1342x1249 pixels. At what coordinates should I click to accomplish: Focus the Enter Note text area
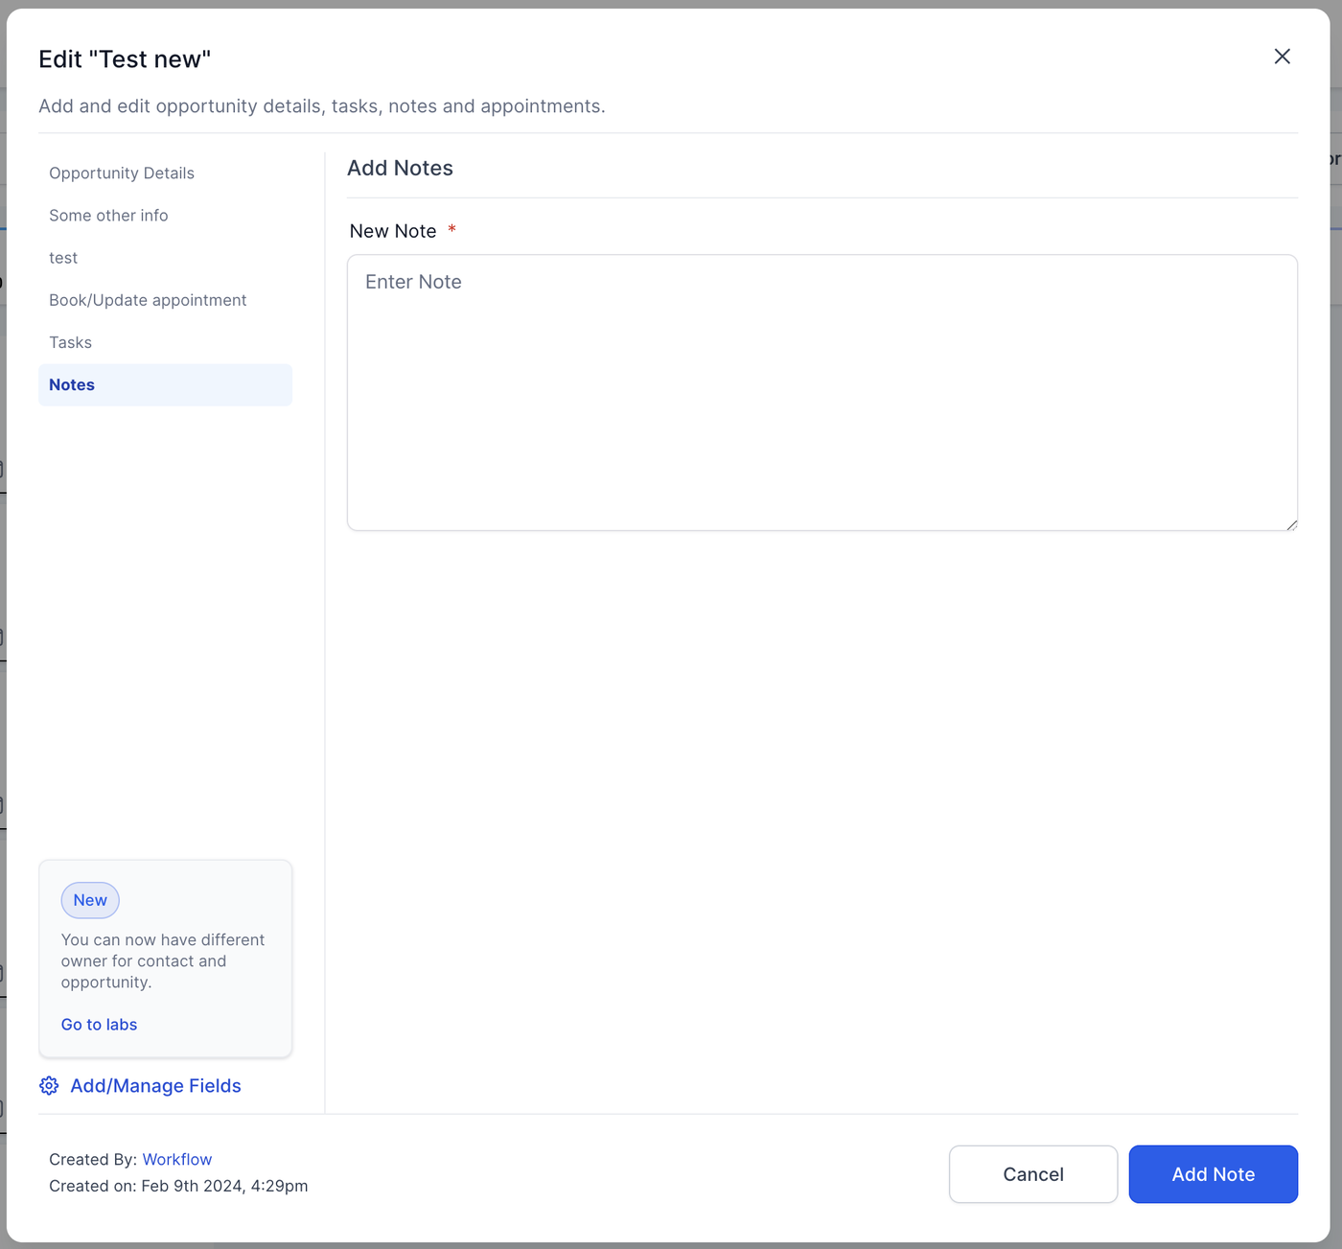(x=821, y=392)
